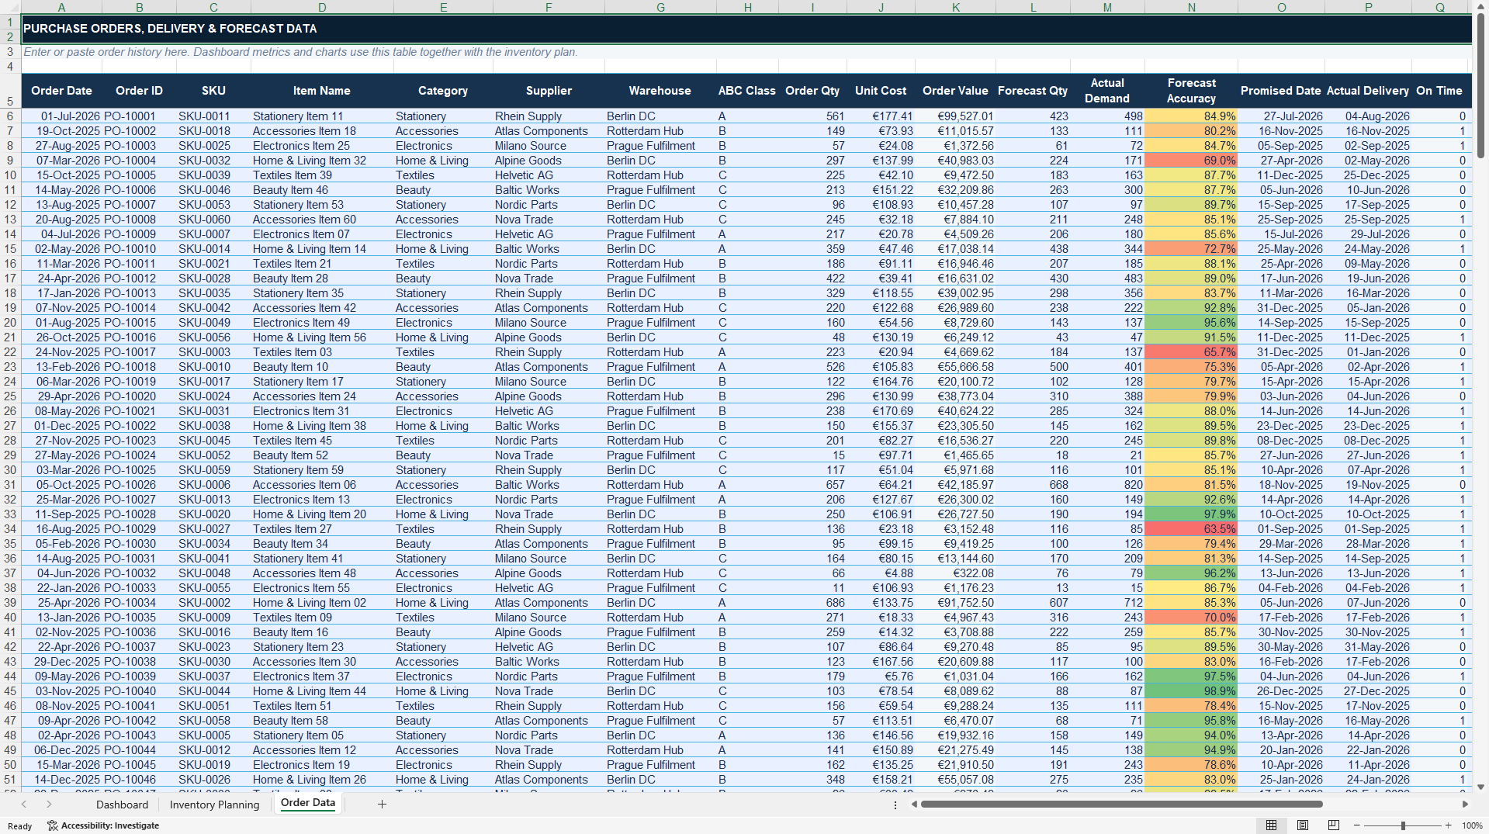The width and height of the screenshot is (1489, 834).
Task: Select the forecast accuracy cell 98.9%
Action: (1191, 691)
